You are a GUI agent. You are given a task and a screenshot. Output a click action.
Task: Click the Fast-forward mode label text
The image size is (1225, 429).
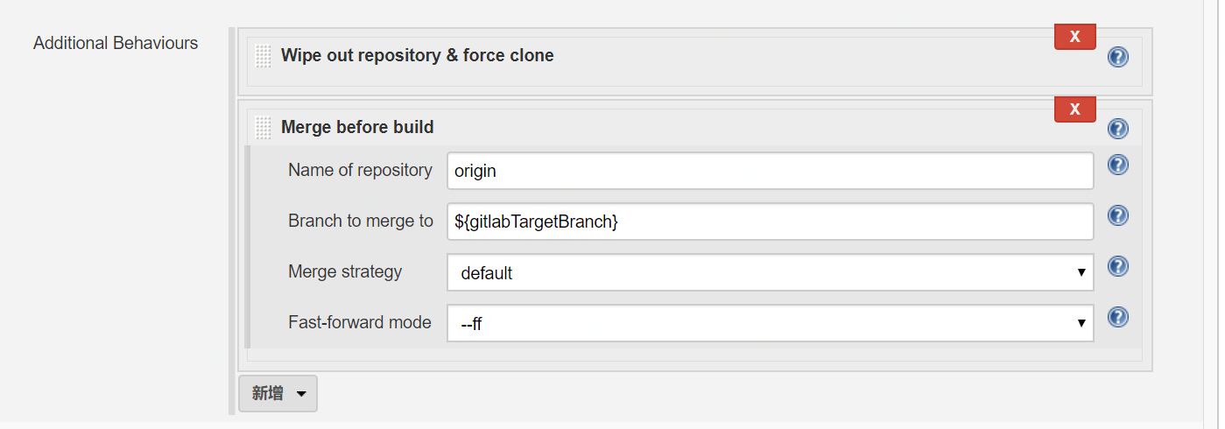[359, 322]
